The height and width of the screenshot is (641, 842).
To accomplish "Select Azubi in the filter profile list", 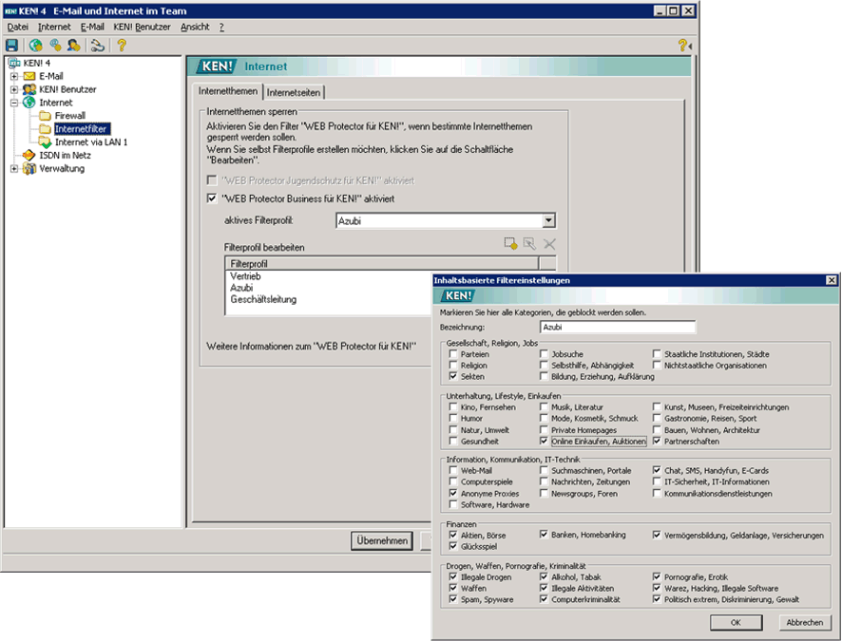I will coord(241,288).
